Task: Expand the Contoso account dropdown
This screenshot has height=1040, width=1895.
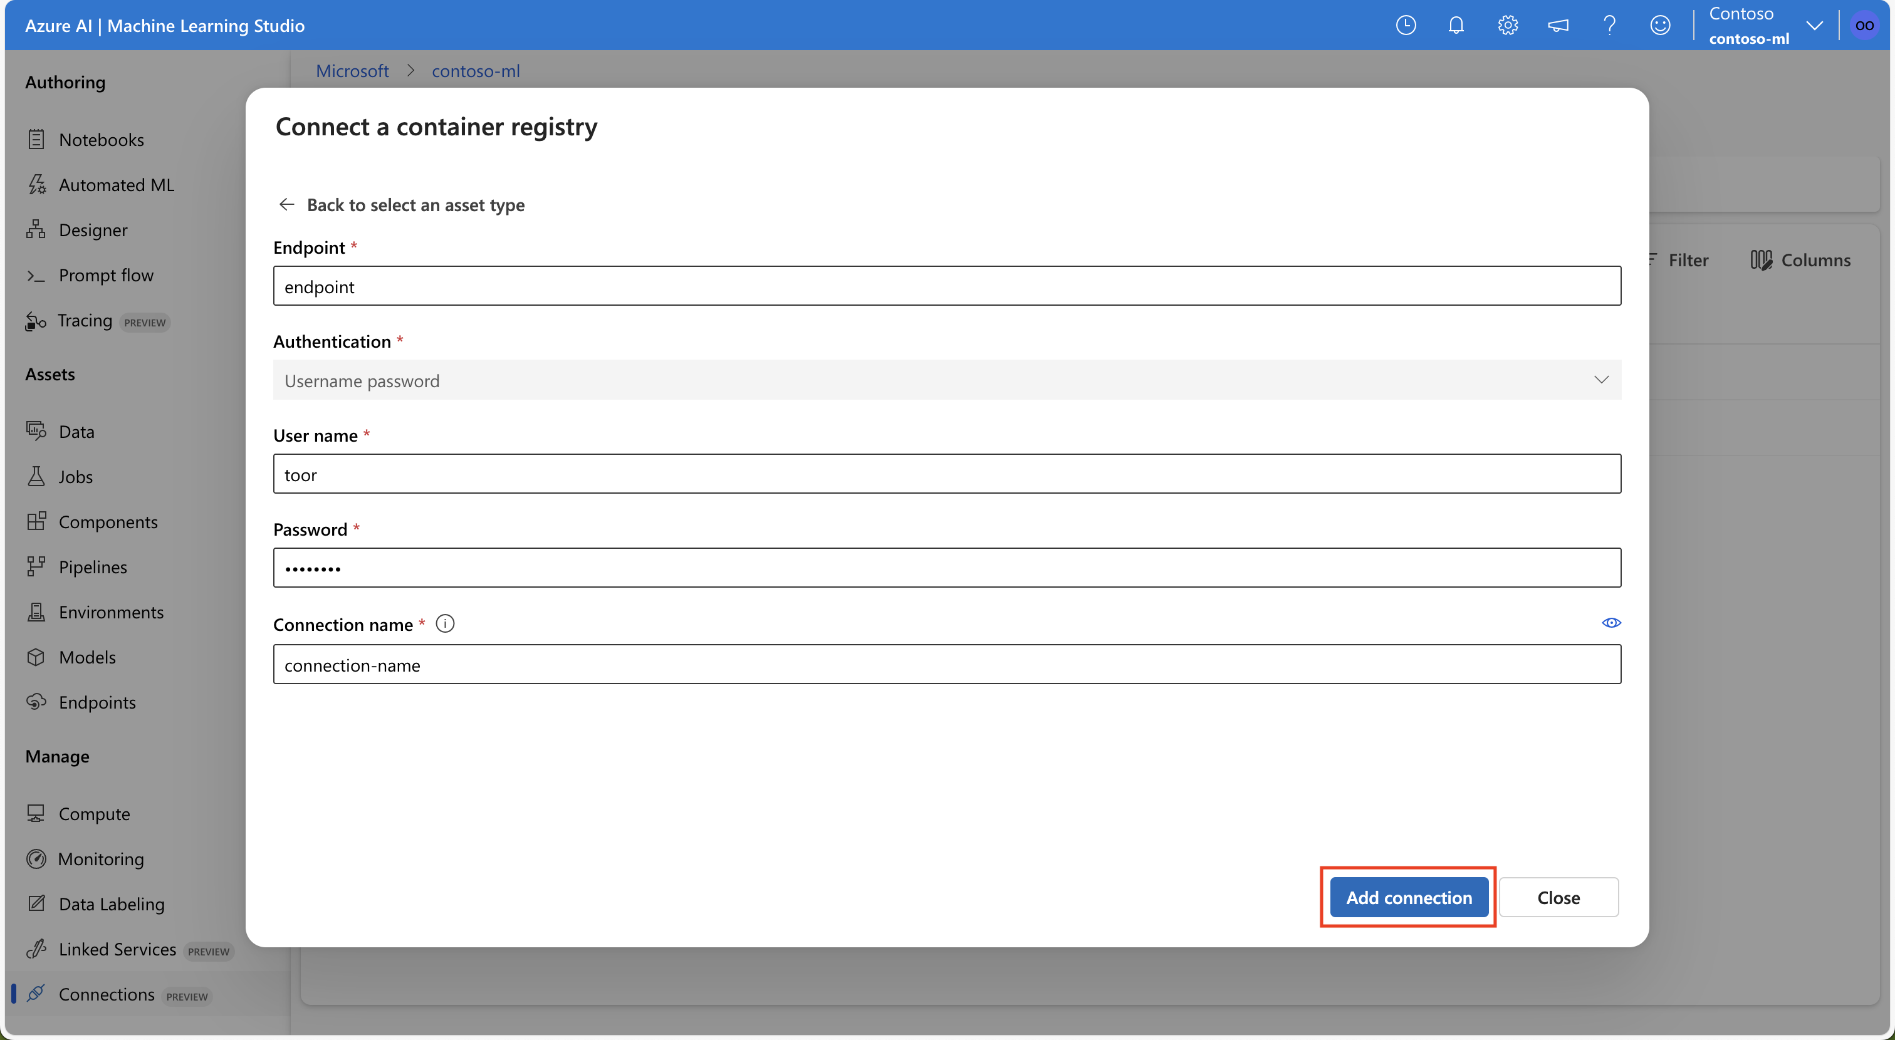Action: [1817, 23]
